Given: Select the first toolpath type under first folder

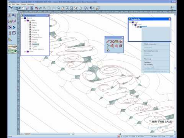Looking at the screenshot, I should pyautogui.click(x=34, y=23).
